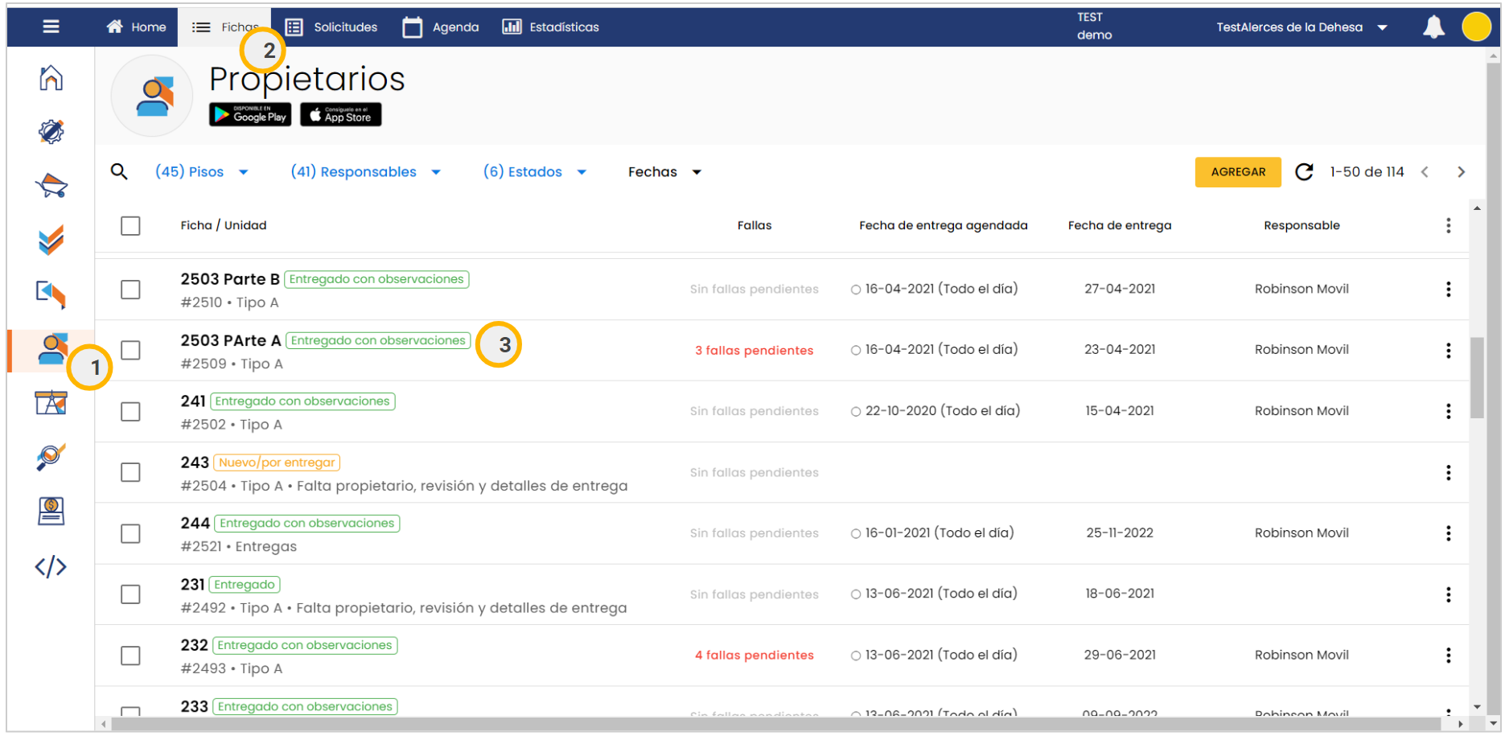Check the box for unit 243
Viewport: 1505px width, 736px height.
pos(130,473)
